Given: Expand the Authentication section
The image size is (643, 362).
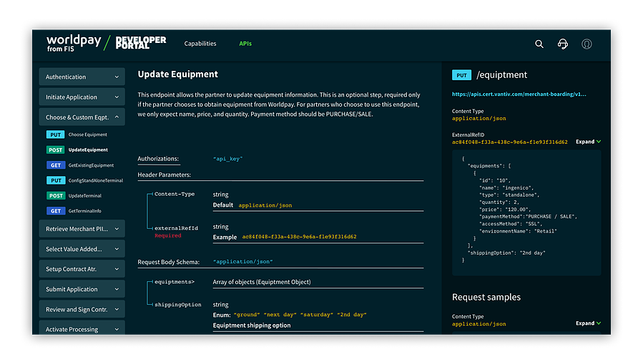Looking at the screenshot, I should click(x=82, y=77).
